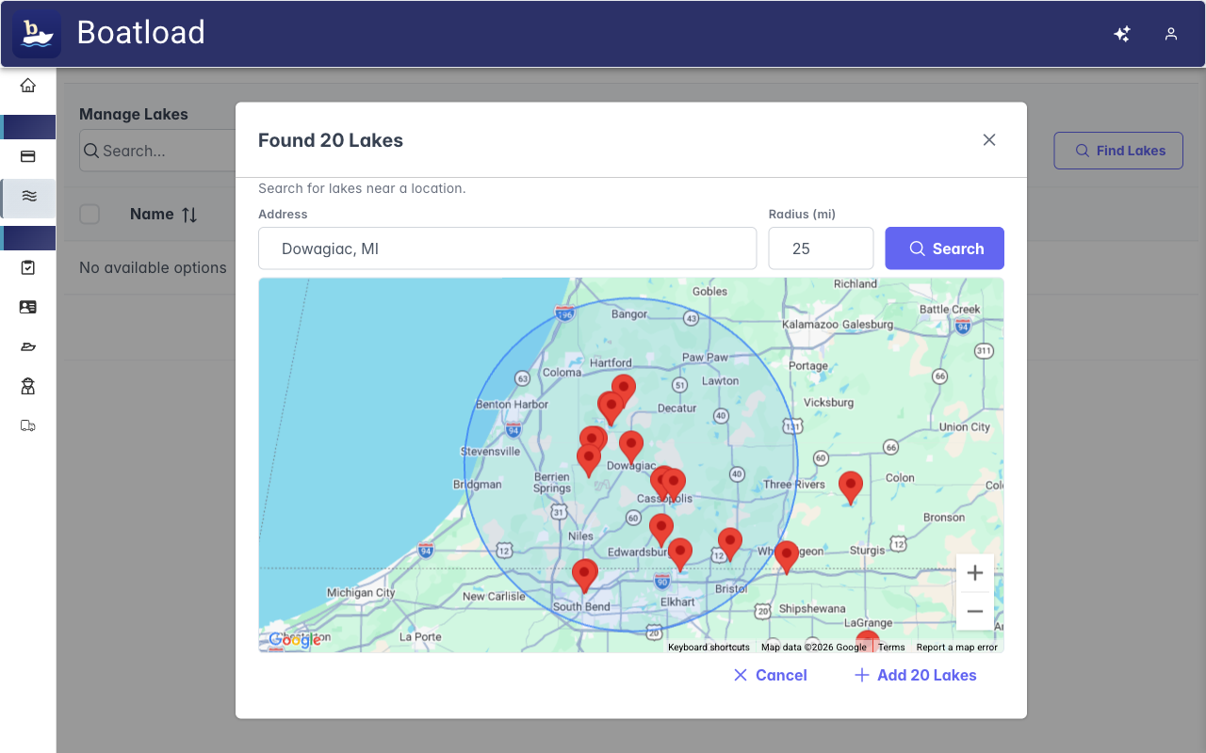Click the Michigan City label on map
This screenshot has width=1206, height=753.
[361, 593]
